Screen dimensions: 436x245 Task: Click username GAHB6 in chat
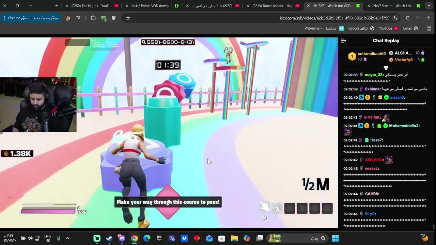tap(372, 194)
